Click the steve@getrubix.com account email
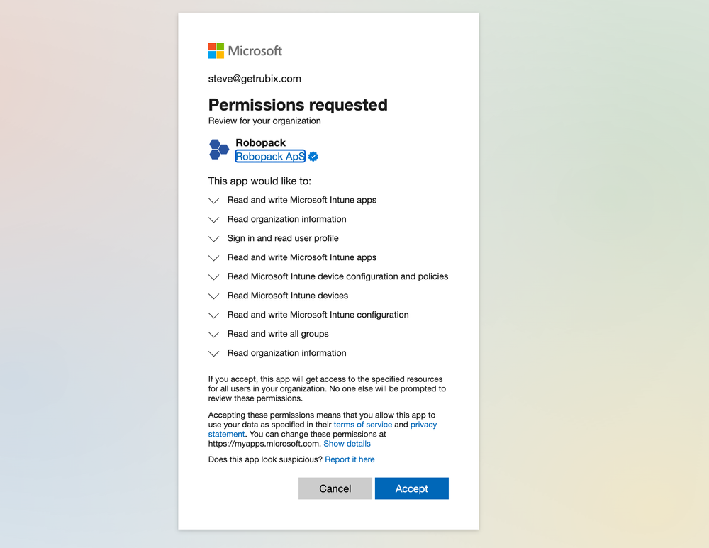The image size is (709, 548). tap(255, 79)
